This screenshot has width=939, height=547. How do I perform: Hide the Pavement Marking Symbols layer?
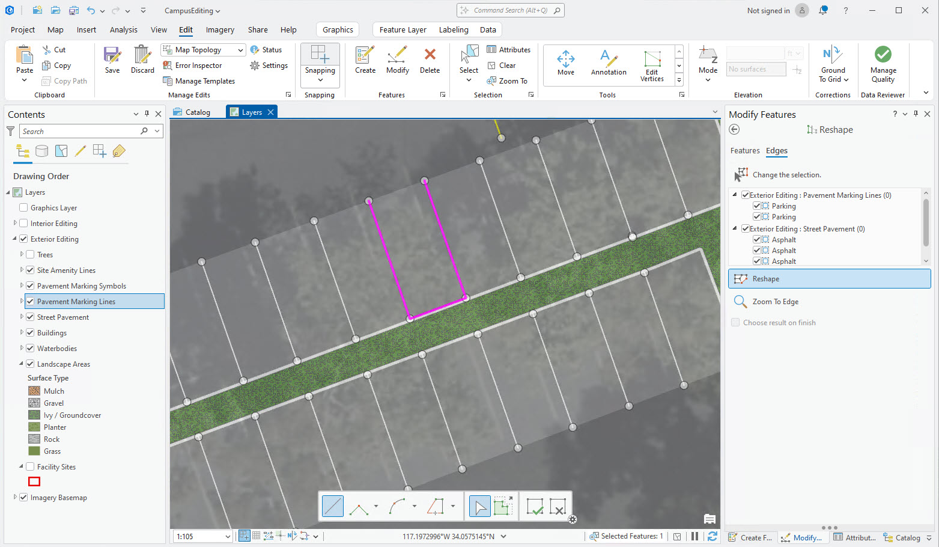point(30,286)
